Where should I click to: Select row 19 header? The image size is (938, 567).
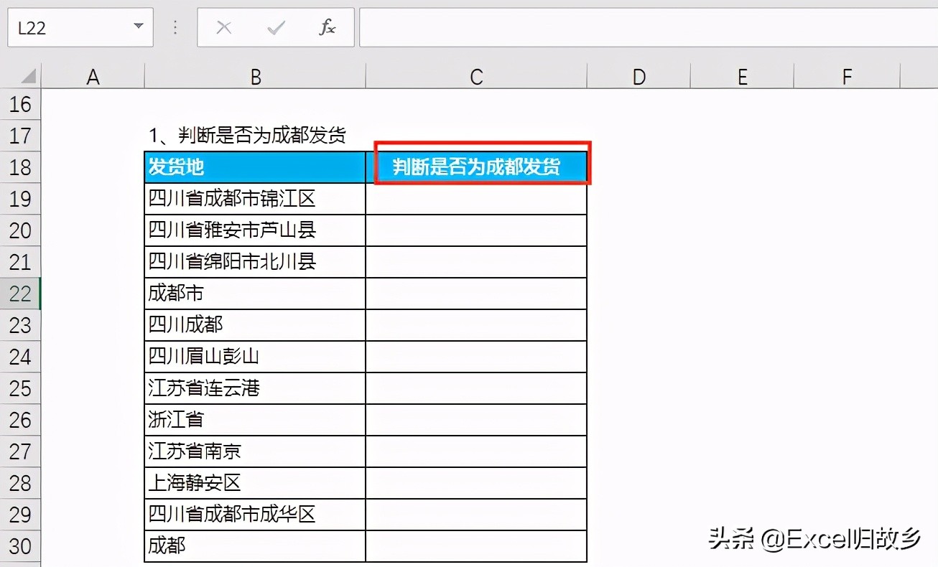[20, 199]
